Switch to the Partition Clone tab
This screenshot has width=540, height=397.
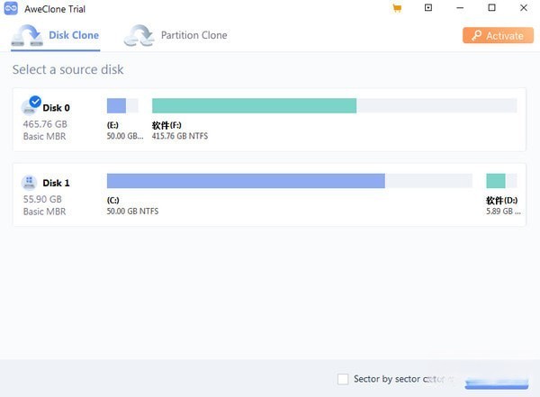tap(175, 36)
